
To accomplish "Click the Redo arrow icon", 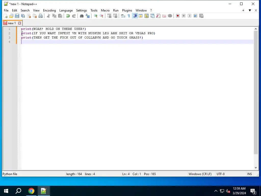I will tap(74, 16).
